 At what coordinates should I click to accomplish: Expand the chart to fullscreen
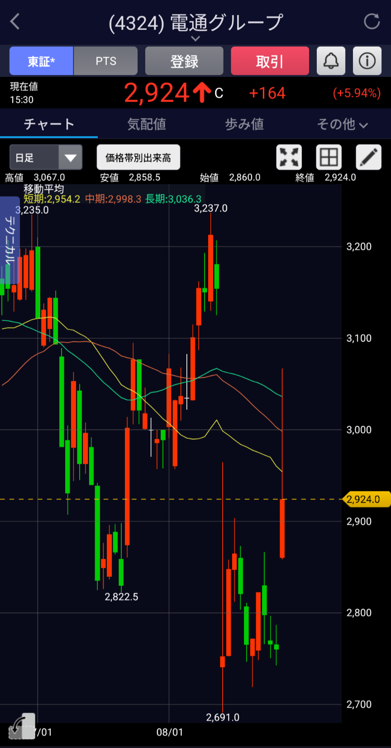click(289, 158)
